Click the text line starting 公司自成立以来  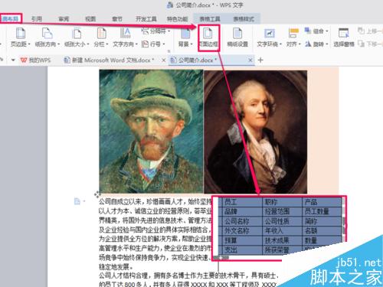pos(155,202)
